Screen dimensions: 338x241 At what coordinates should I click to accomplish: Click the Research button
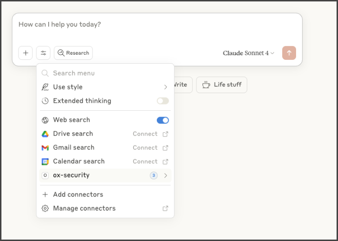point(73,53)
